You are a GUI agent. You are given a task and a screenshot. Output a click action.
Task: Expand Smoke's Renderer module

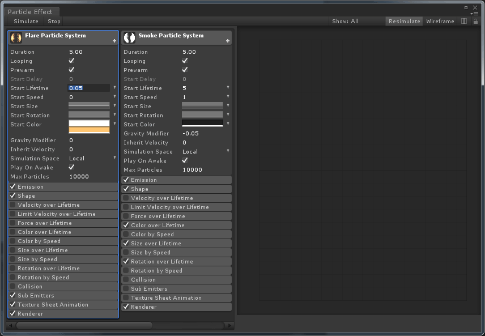pos(177,307)
